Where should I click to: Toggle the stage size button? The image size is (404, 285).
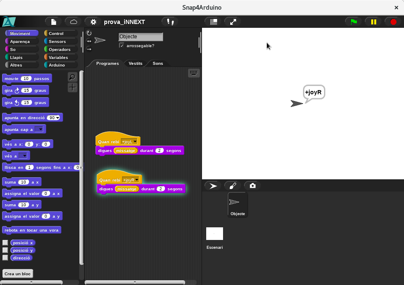point(213,22)
